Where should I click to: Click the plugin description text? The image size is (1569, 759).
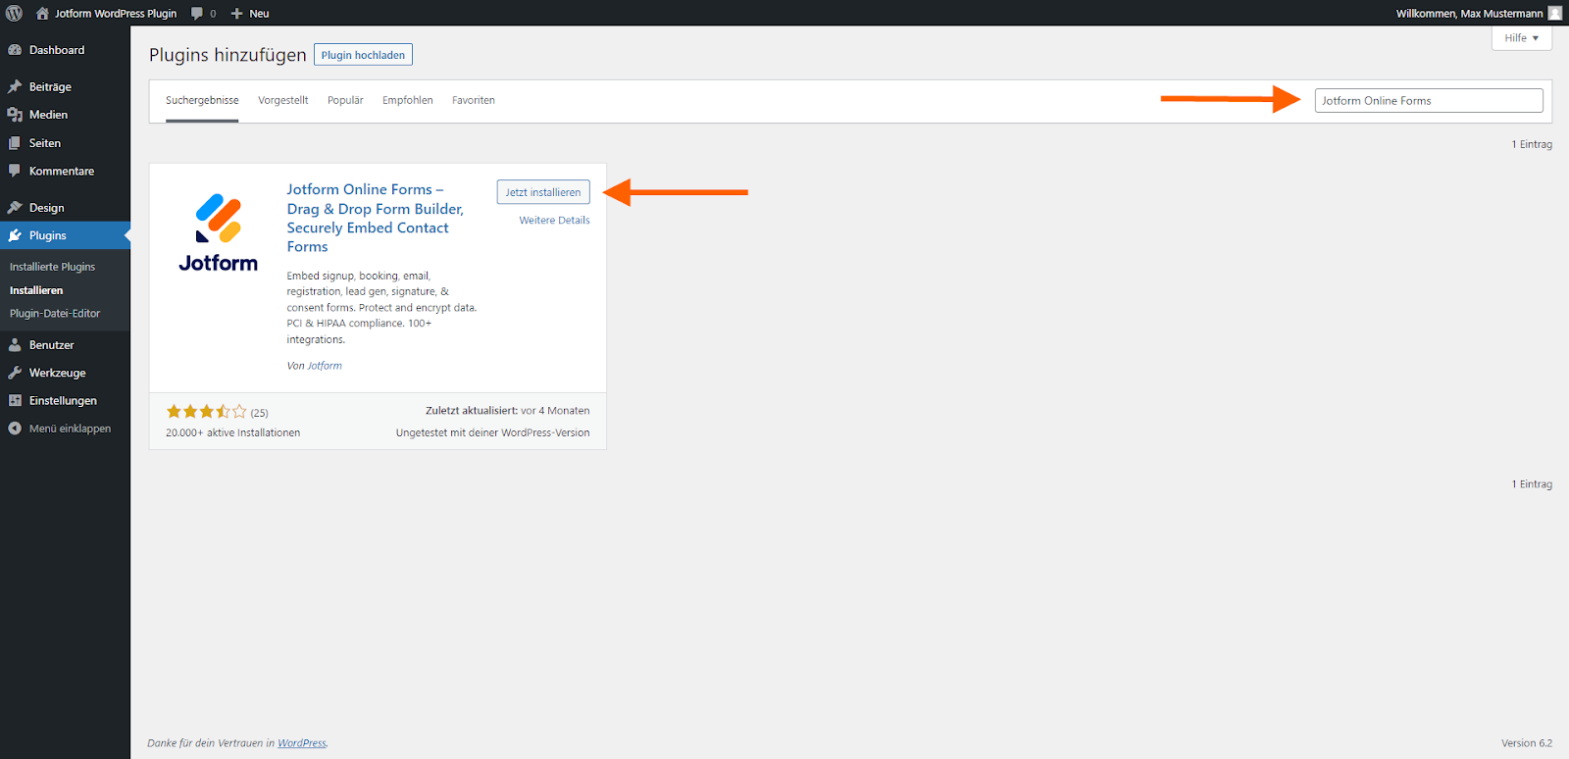click(381, 308)
